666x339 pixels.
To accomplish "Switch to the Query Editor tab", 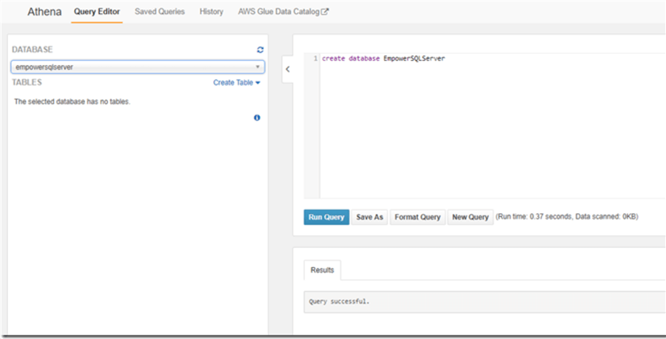I will tap(96, 12).
